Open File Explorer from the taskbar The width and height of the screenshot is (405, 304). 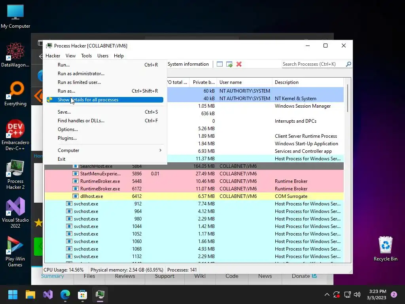(x=30, y=294)
